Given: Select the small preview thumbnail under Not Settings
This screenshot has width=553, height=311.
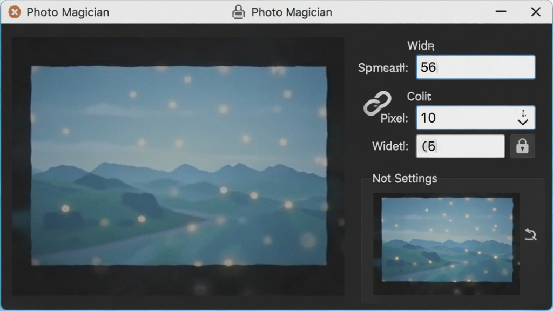Looking at the screenshot, I should click(447, 244).
